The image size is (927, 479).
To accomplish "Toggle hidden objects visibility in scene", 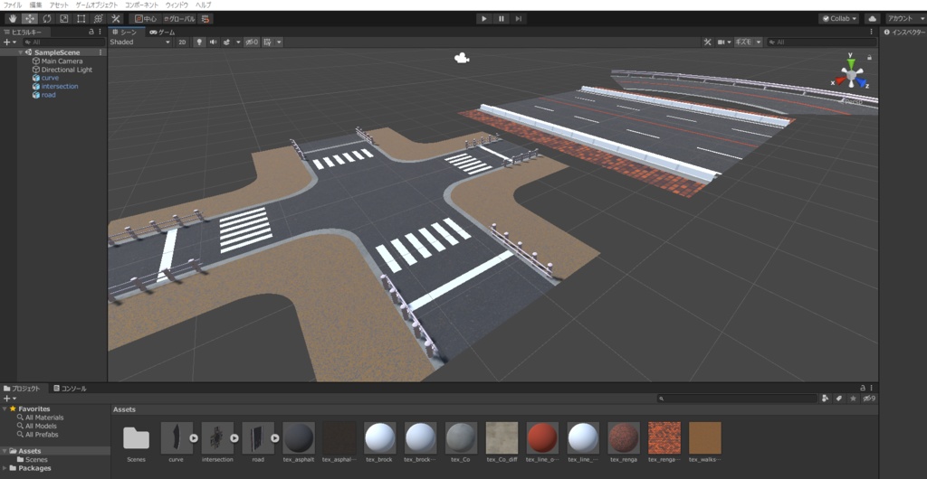I will pyautogui.click(x=252, y=42).
